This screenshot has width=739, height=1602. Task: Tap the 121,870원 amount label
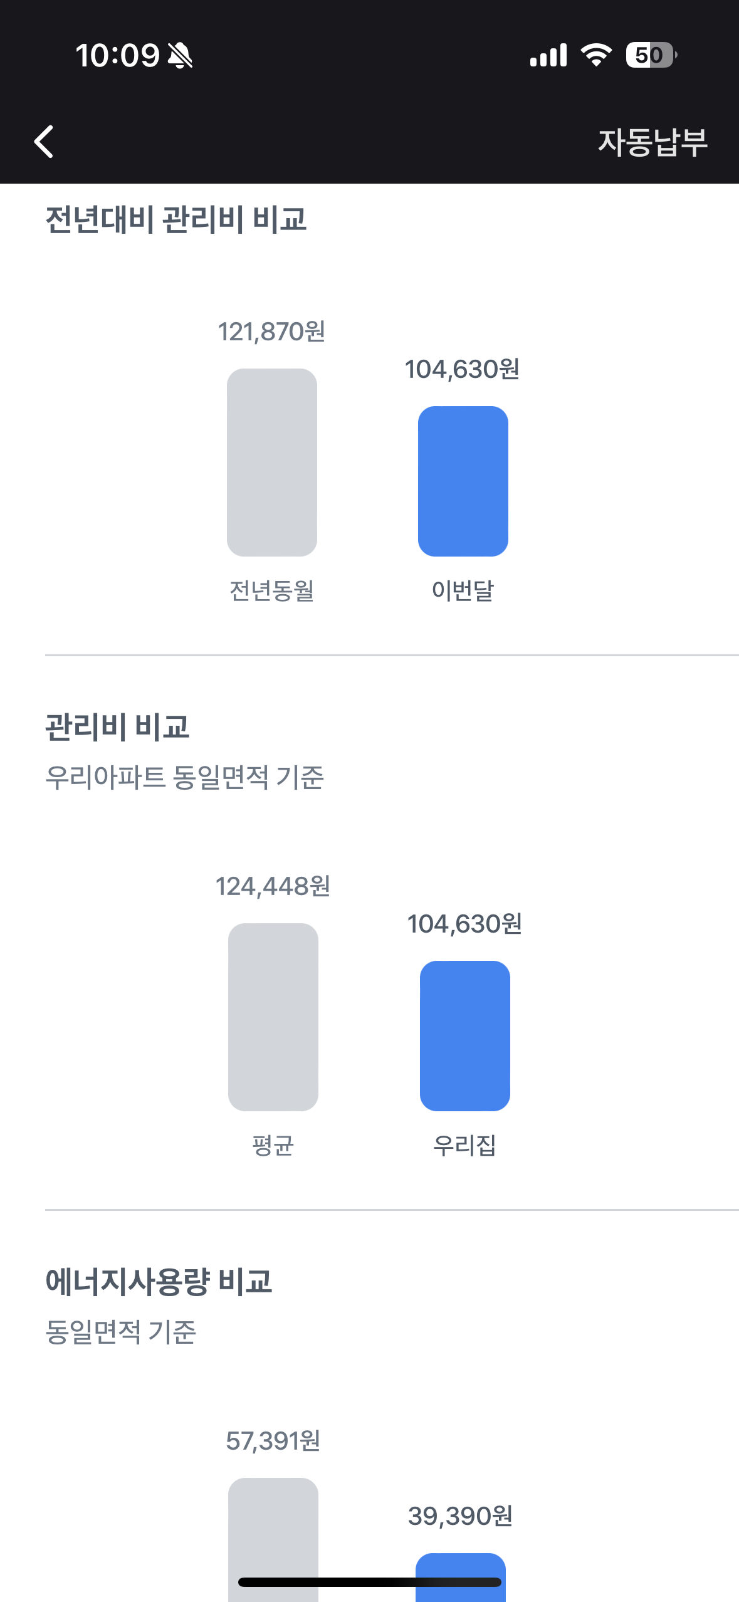click(271, 332)
